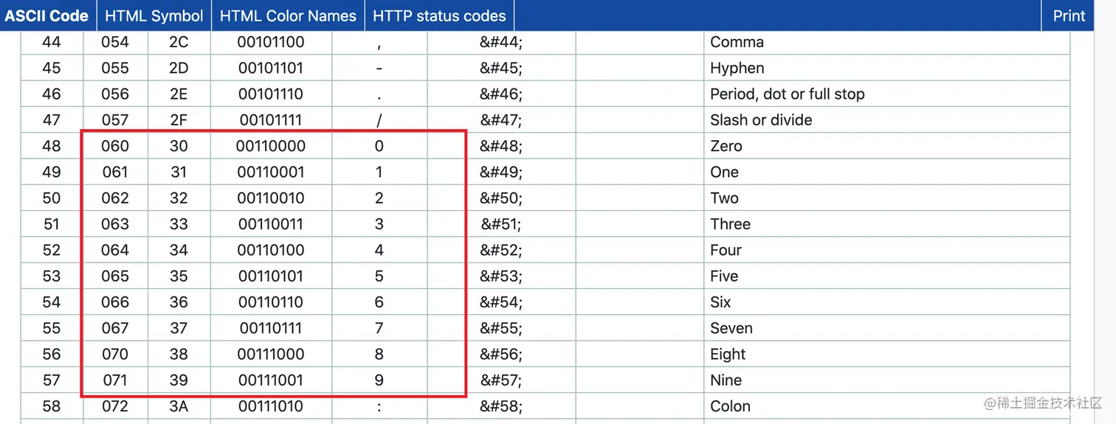The height and width of the screenshot is (424, 1116).
Task: Click binary value '00110111'
Action: (x=271, y=328)
